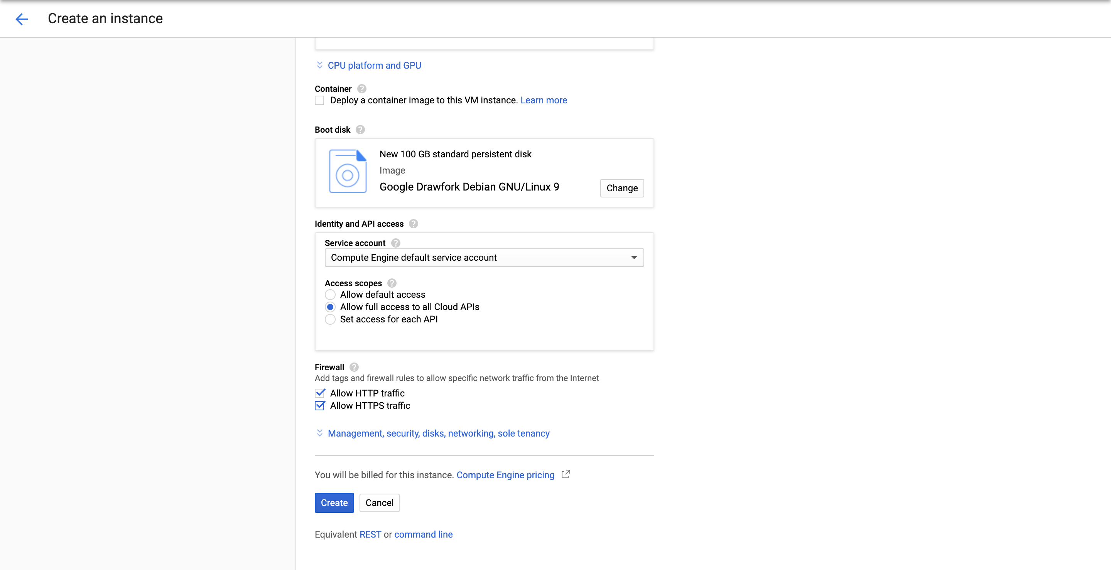Open the Identity and API access help icon
This screenshot has width=1111, height=570.
click(x=413, y=223)
